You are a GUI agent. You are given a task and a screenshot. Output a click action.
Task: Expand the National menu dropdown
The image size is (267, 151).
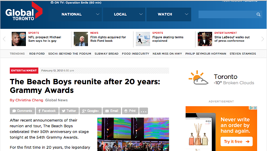point(75,14)
